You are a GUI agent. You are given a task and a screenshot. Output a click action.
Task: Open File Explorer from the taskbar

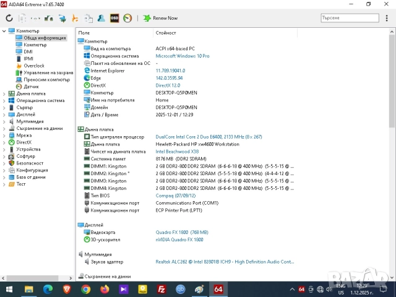tap(29, 289)
